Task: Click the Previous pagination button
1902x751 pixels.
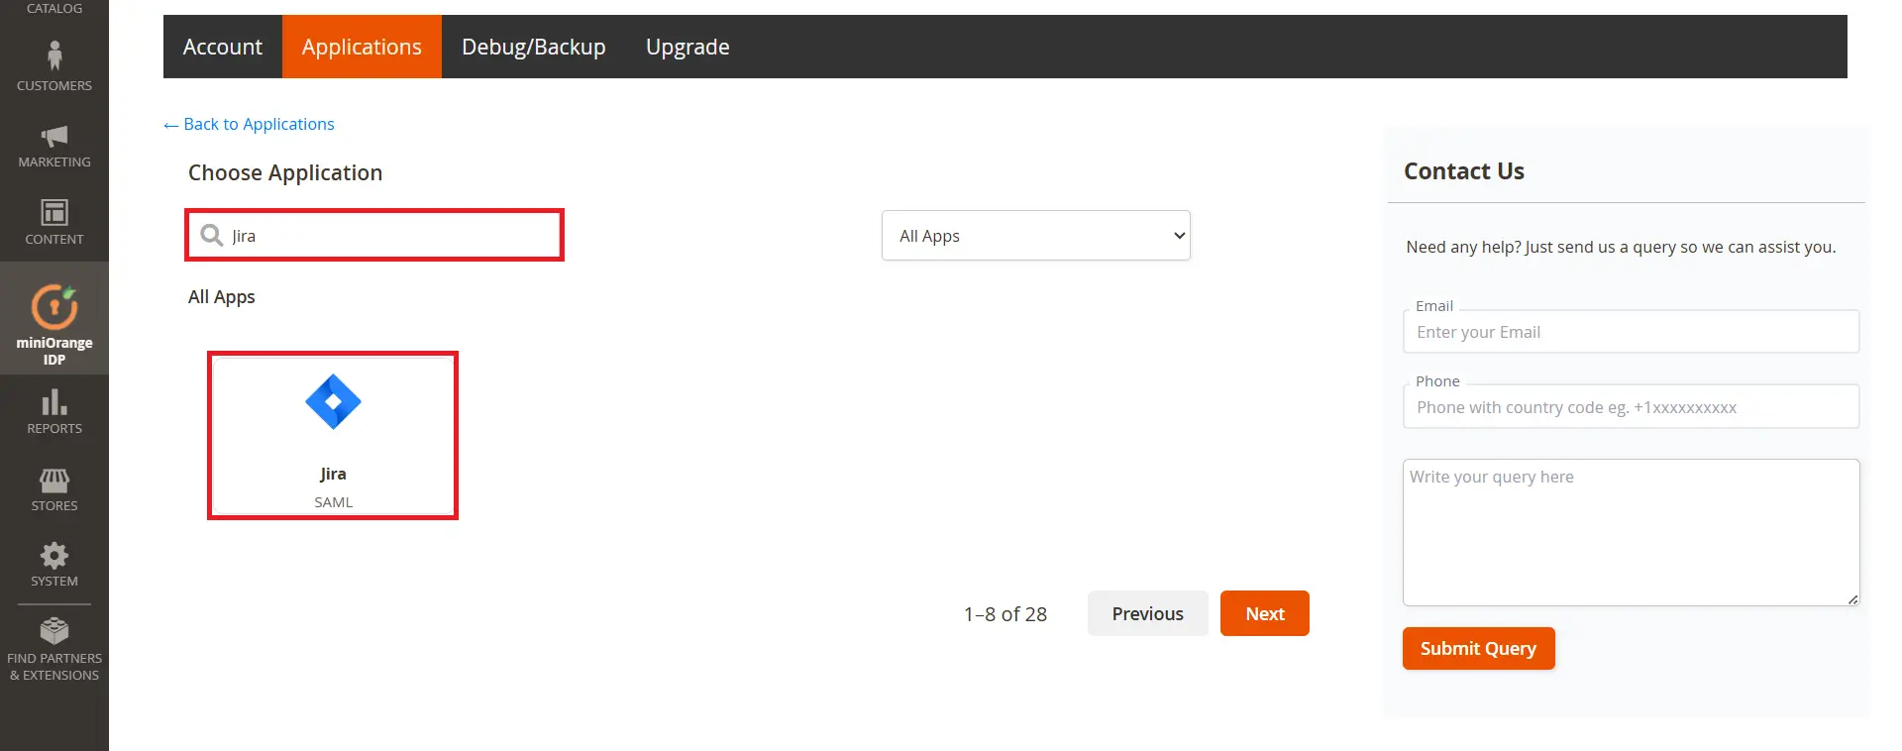Action: pos(1148,613)
